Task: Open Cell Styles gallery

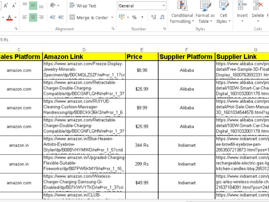Action: click(x=223, y=12)
